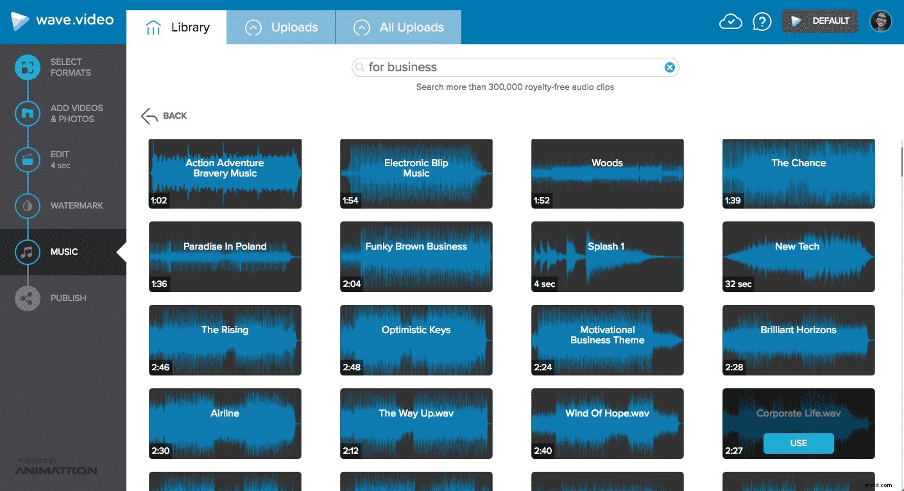
Task: Switch to the Uploads tab
Action: click(x=281, y=28)
